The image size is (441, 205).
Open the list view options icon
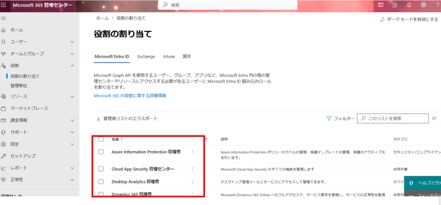[434, 118]
